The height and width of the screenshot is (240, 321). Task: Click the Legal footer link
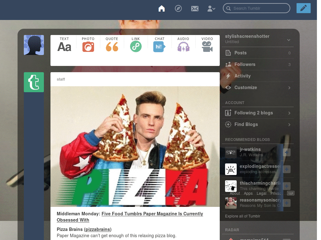coord(261,193)
